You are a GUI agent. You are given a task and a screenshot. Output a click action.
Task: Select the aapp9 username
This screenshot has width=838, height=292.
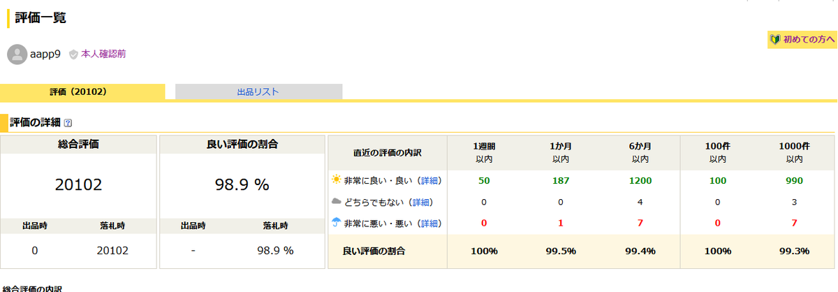(45, 54)
